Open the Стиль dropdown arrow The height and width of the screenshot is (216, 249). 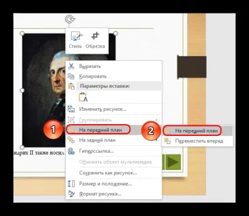coord(82,35)
